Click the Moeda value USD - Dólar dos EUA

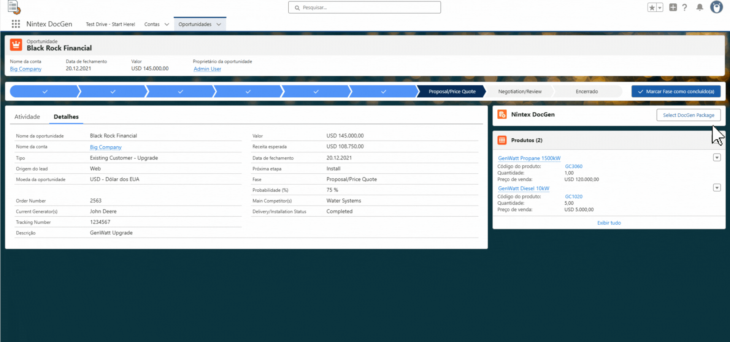pos(114,179)
